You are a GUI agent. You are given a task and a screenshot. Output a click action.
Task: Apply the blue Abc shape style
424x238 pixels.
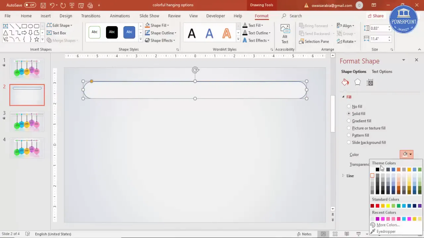click(x=129, y=32)
